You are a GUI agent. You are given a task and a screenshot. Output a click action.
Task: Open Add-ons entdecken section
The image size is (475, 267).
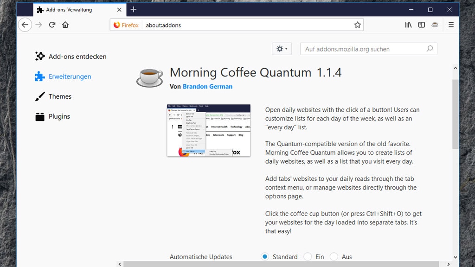[71, 56]
